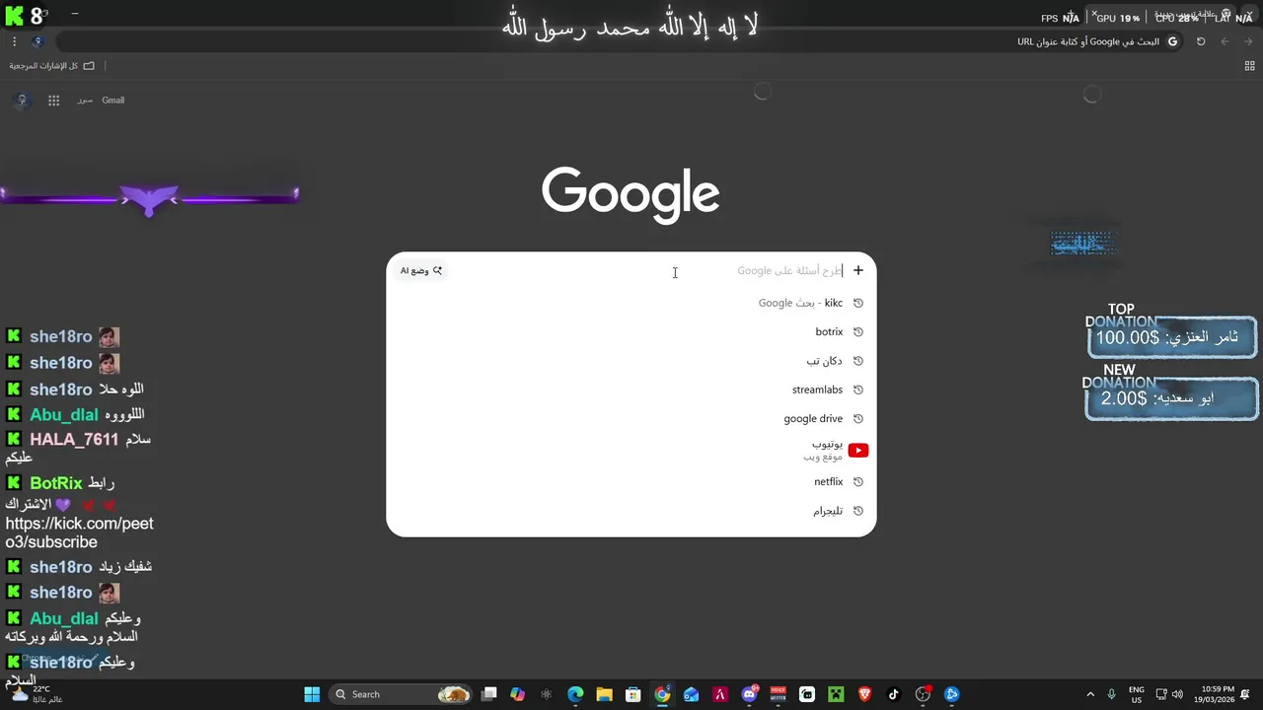Select the دكان تب suggestion

click(x=631, y=361)
